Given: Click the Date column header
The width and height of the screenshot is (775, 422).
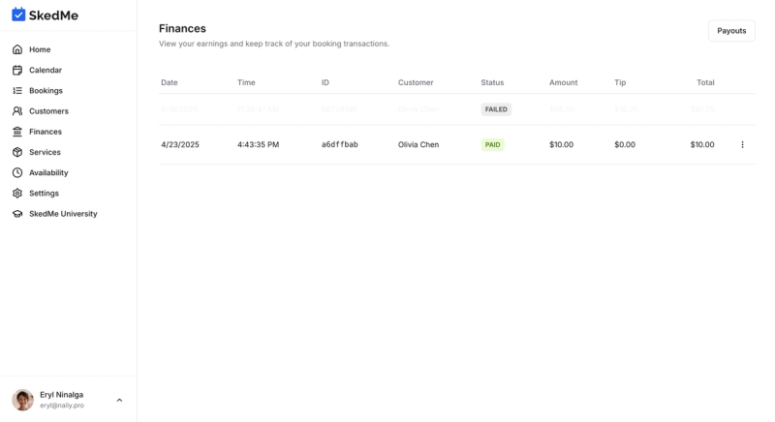Looking at the screenshot, I should (x=169, y=82).
